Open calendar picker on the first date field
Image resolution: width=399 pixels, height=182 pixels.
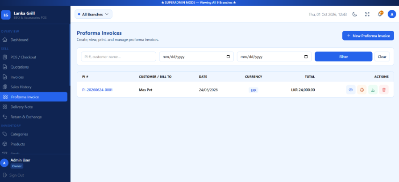(x=228, y=57)
